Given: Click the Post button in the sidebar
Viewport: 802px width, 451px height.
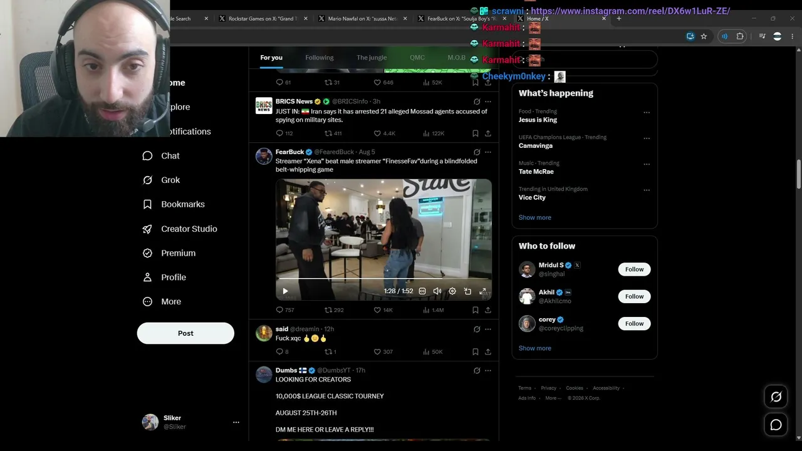Looking at the screenshot, I should point(185,333).
